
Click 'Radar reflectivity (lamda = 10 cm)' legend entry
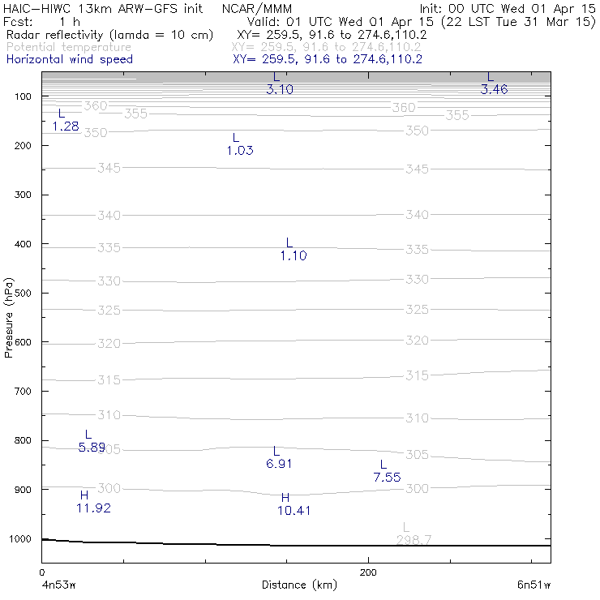[109, 35]
